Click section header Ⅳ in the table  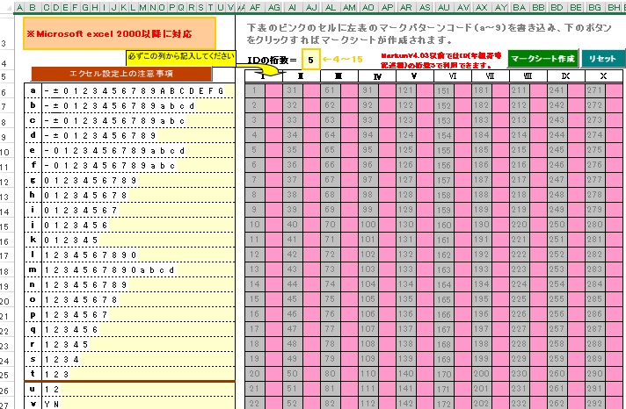click(377, 75)
